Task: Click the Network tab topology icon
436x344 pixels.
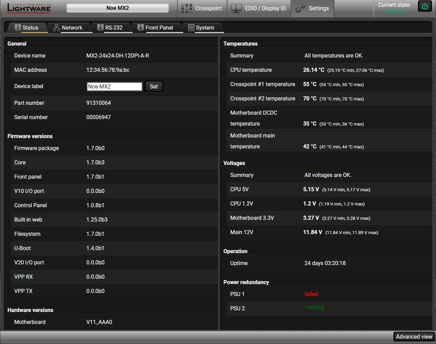Action: 56,28
